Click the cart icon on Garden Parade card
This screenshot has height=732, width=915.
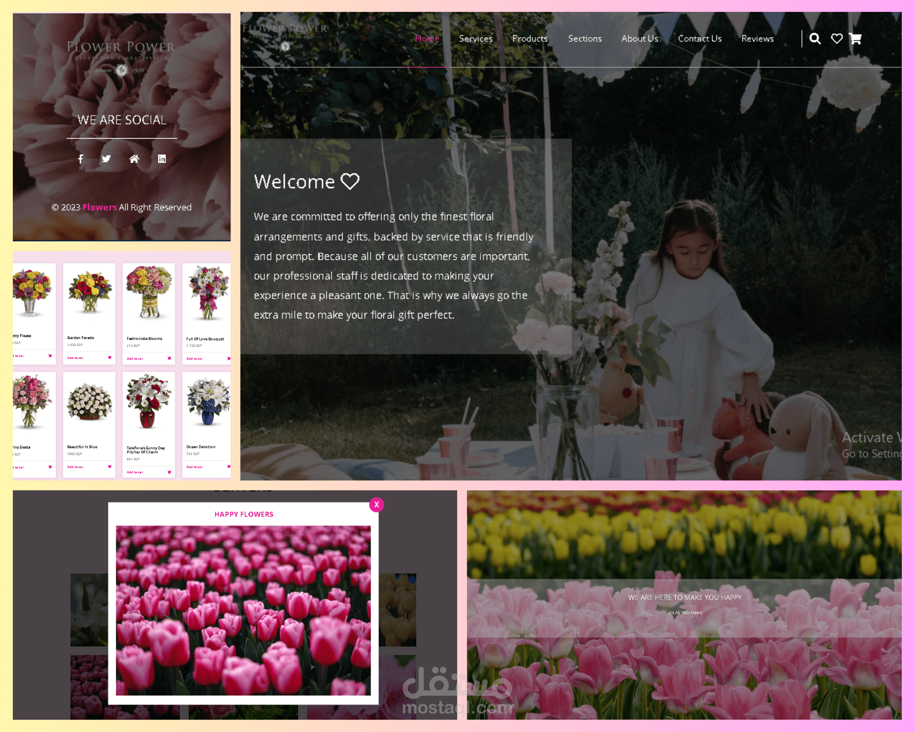(110, 357)
